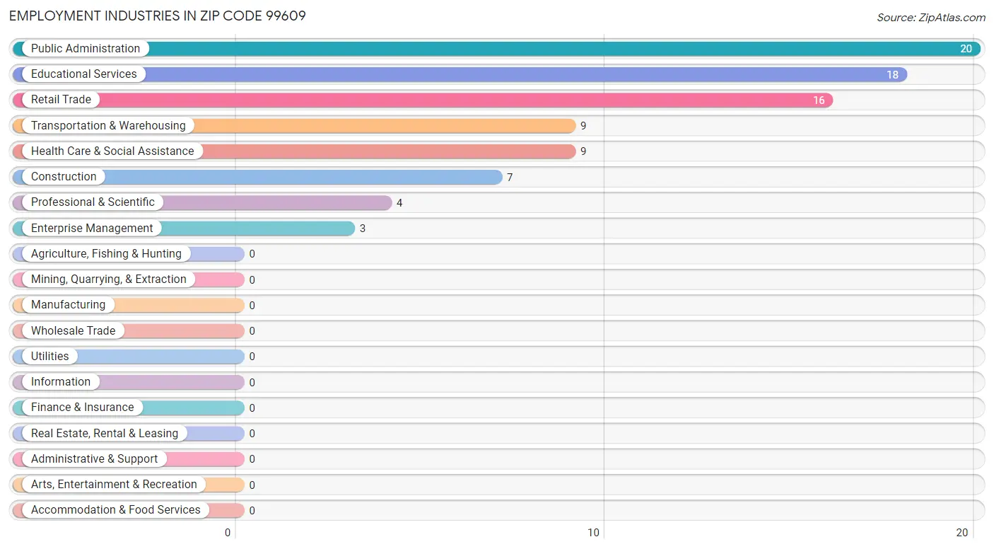The width and height of the screenshot is (994, 549).
Task: Click Agriculture, Fishing & Hunting label
Action: point(106,254)
